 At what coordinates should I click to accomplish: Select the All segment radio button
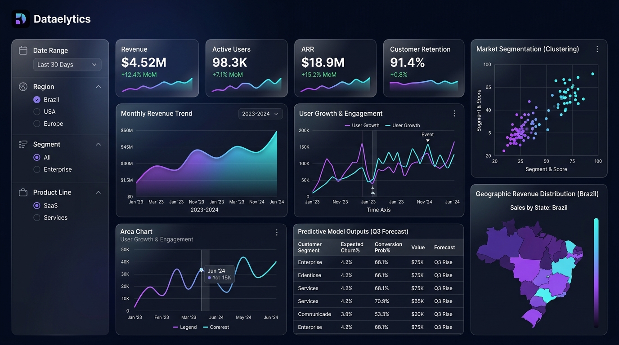coord(37,157)
